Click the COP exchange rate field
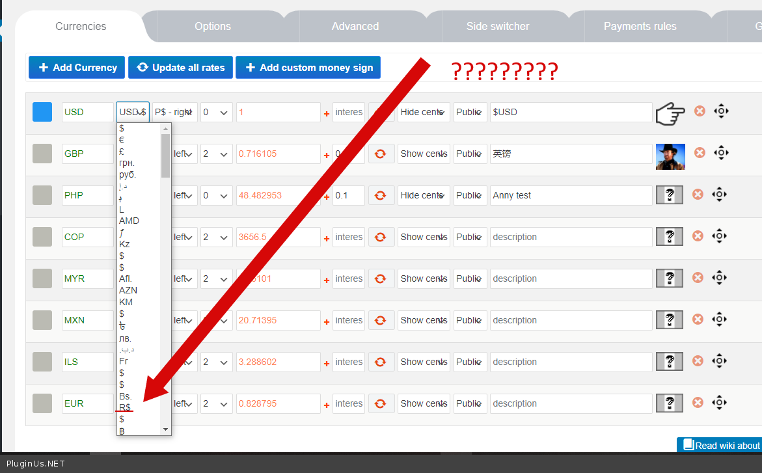Viewport: 762px width, 473px height. pyautogui.click(x=278, y=237)
